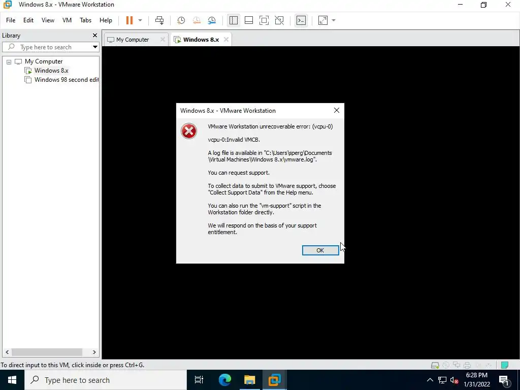This screenshot has width=520, height=390.
Task: Click the stretch guest display icon
Action: point(322,20)
